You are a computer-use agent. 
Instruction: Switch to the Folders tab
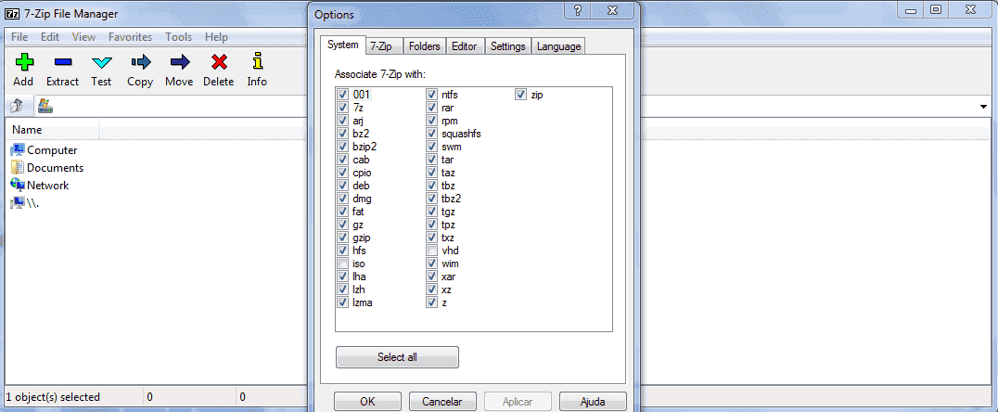tap(425, 45)
